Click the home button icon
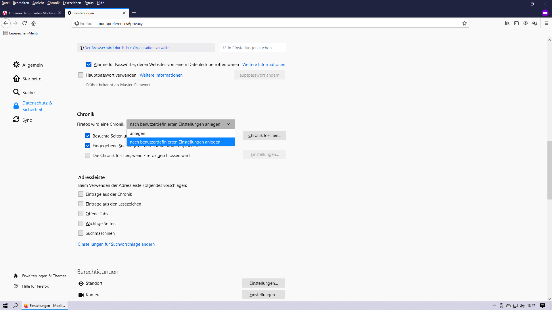Screen dimensions: 552x310 click(x=34, y=23)
